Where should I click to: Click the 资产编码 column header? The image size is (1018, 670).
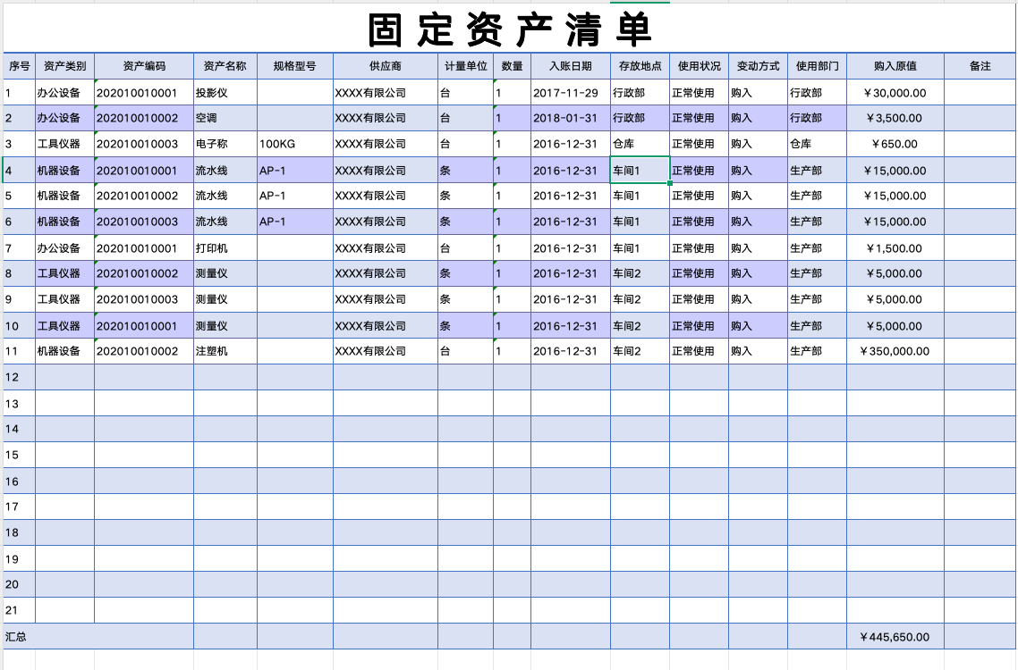click(144, 66)
